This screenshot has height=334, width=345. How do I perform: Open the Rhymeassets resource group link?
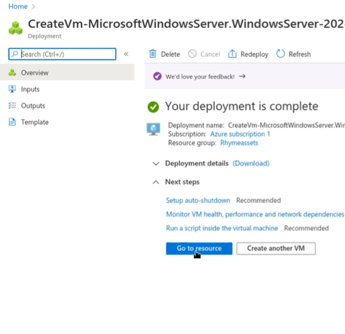coord(239,143)
